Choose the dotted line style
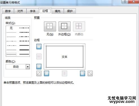The width and height of the screenshot is (139, 106). (x=11, y=37)
